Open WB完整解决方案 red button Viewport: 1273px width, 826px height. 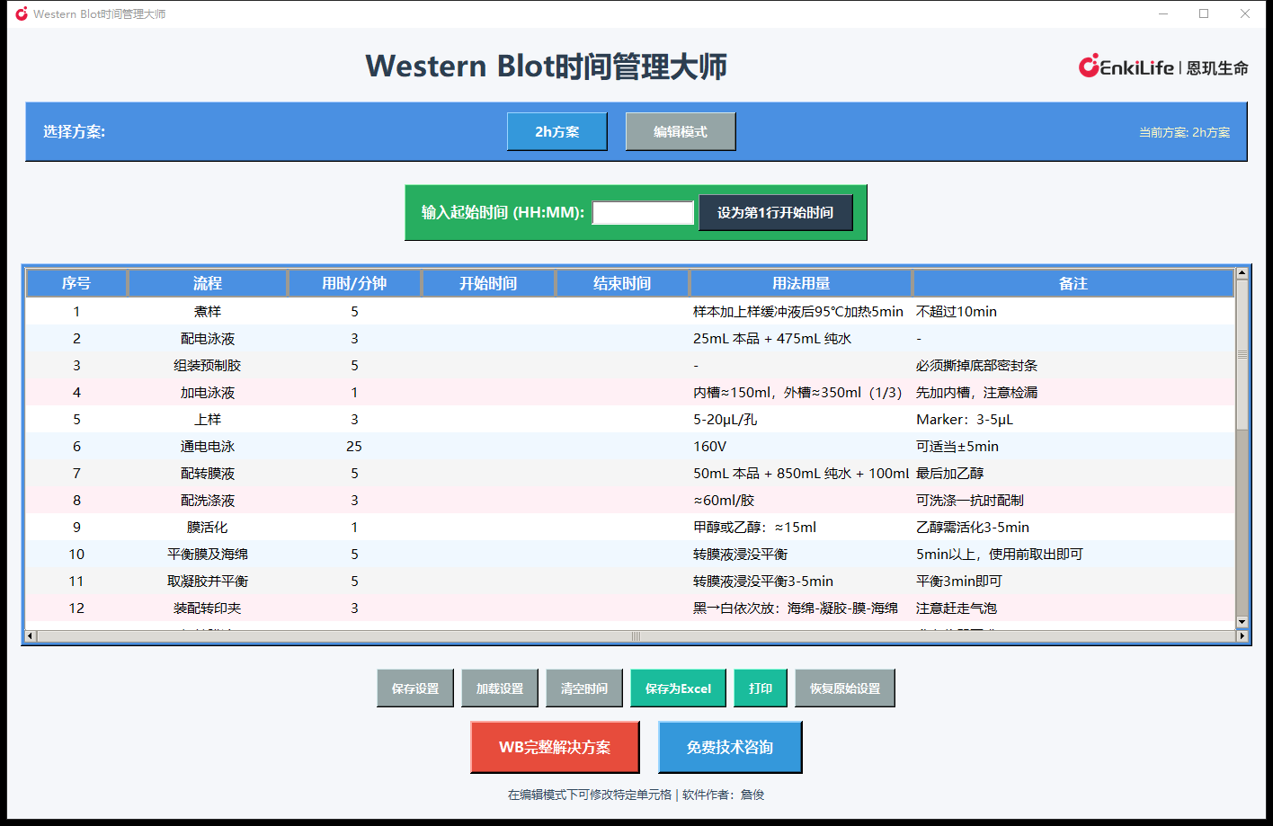555,747
